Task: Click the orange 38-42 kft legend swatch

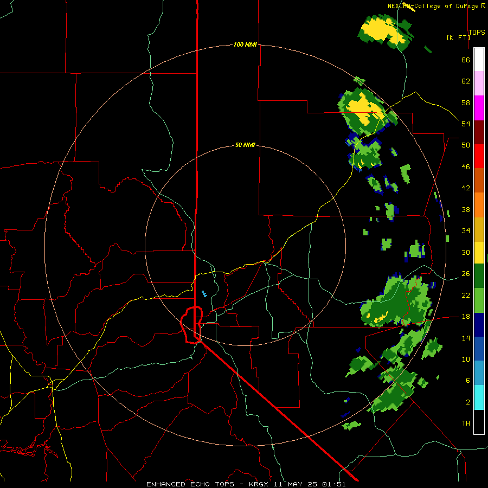Action: [x=479, y=205]
